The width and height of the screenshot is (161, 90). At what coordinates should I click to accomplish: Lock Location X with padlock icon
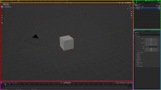(158, 39)
